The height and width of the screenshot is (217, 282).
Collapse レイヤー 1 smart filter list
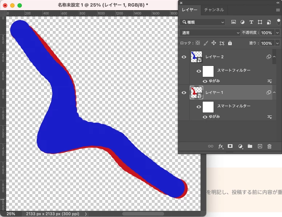click(x=274, y=92)
